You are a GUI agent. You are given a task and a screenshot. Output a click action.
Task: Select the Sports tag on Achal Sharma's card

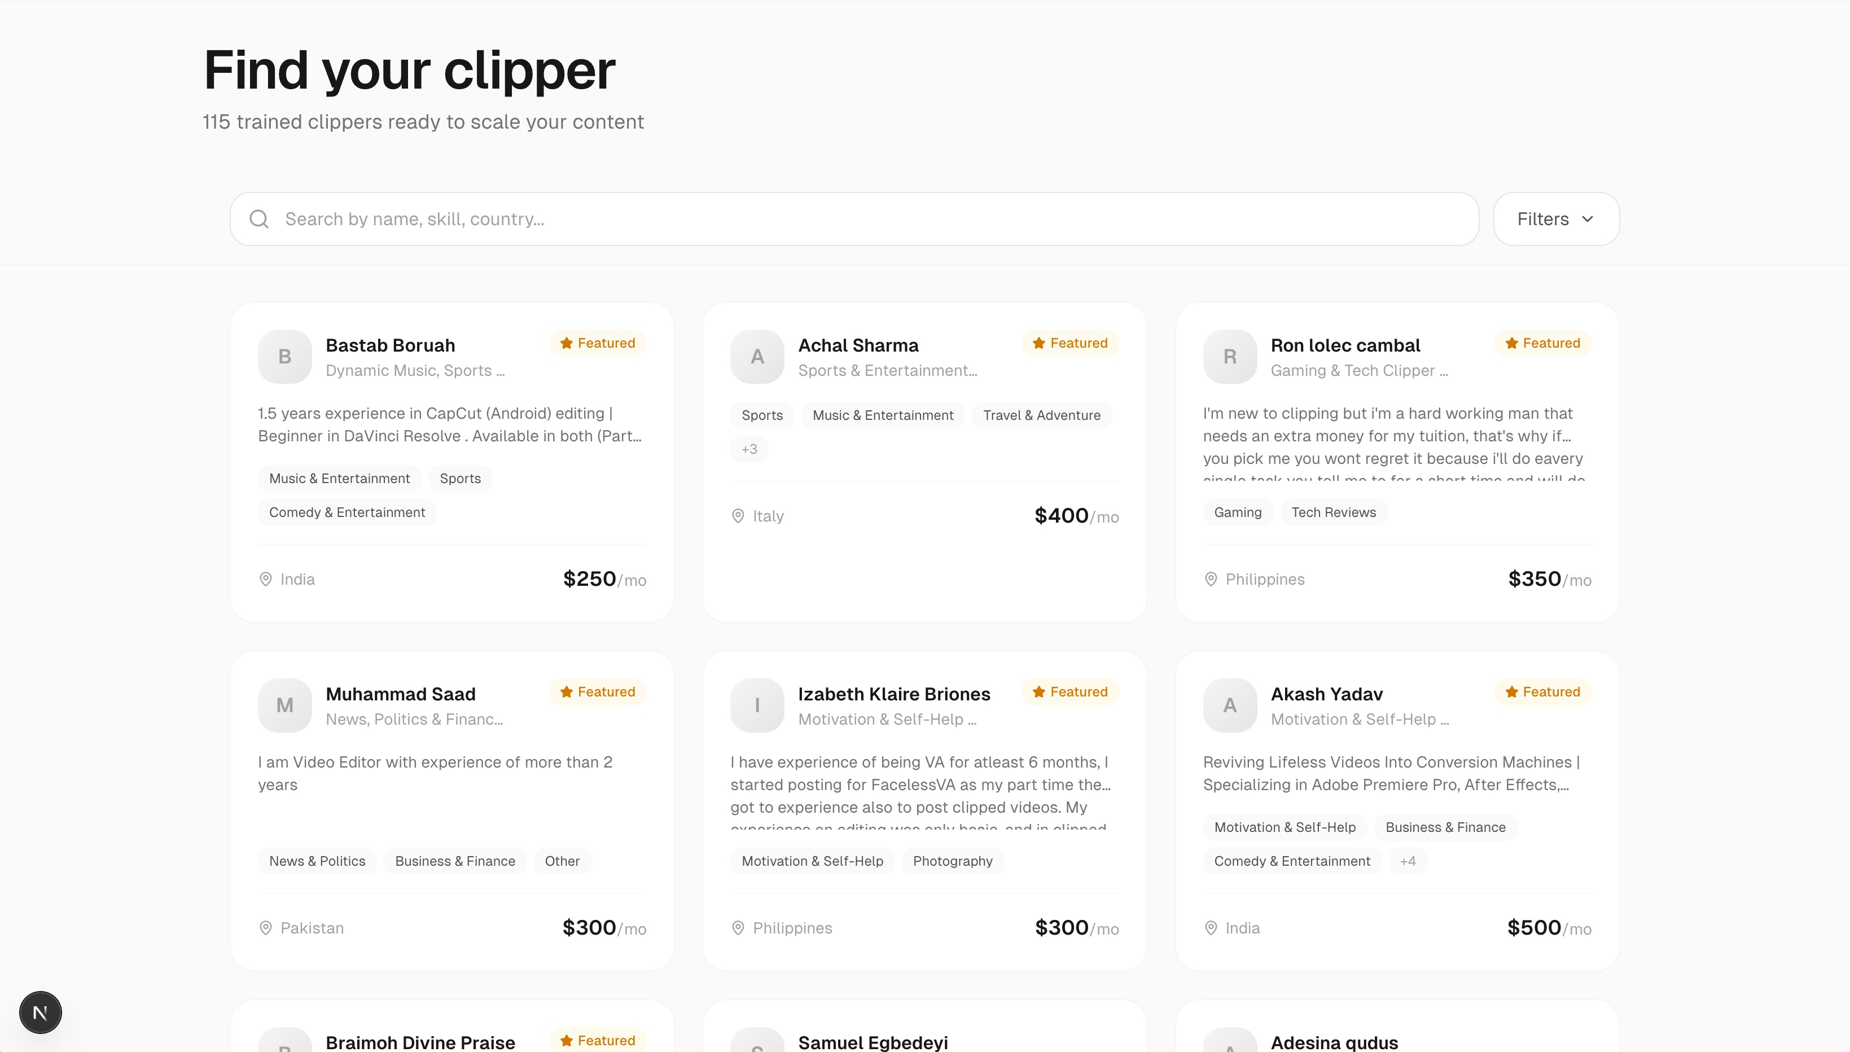761,415
